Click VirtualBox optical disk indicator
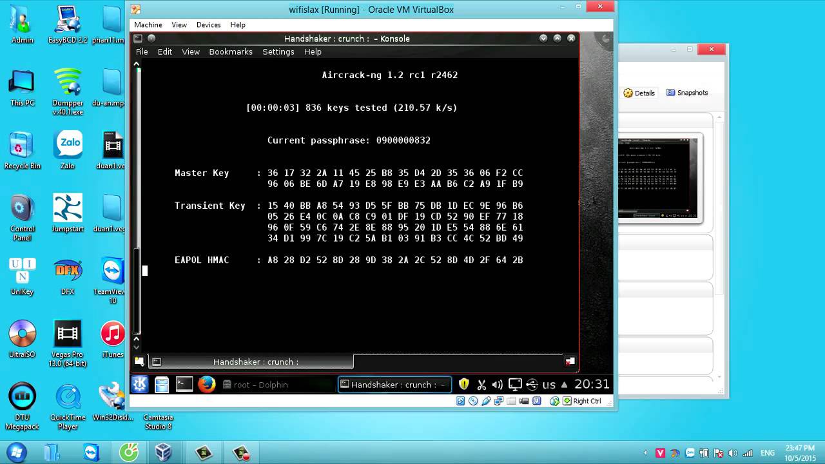The image size is (825, 464). tap(473, 401)
